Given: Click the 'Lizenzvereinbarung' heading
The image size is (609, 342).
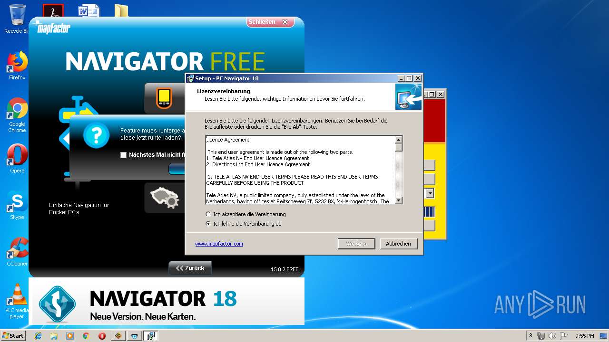Looking at the screenshot, I should coord(224,91).
